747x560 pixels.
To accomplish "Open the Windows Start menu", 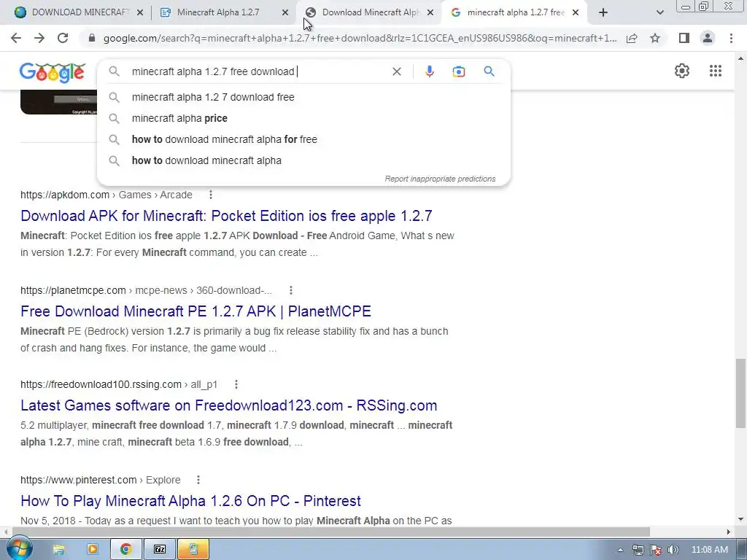I will pyautogui.click(x=19, y=548).
